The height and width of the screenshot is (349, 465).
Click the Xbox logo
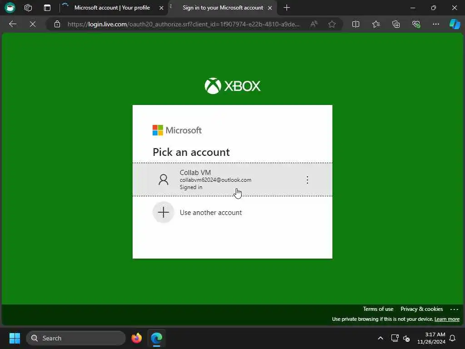232,86
